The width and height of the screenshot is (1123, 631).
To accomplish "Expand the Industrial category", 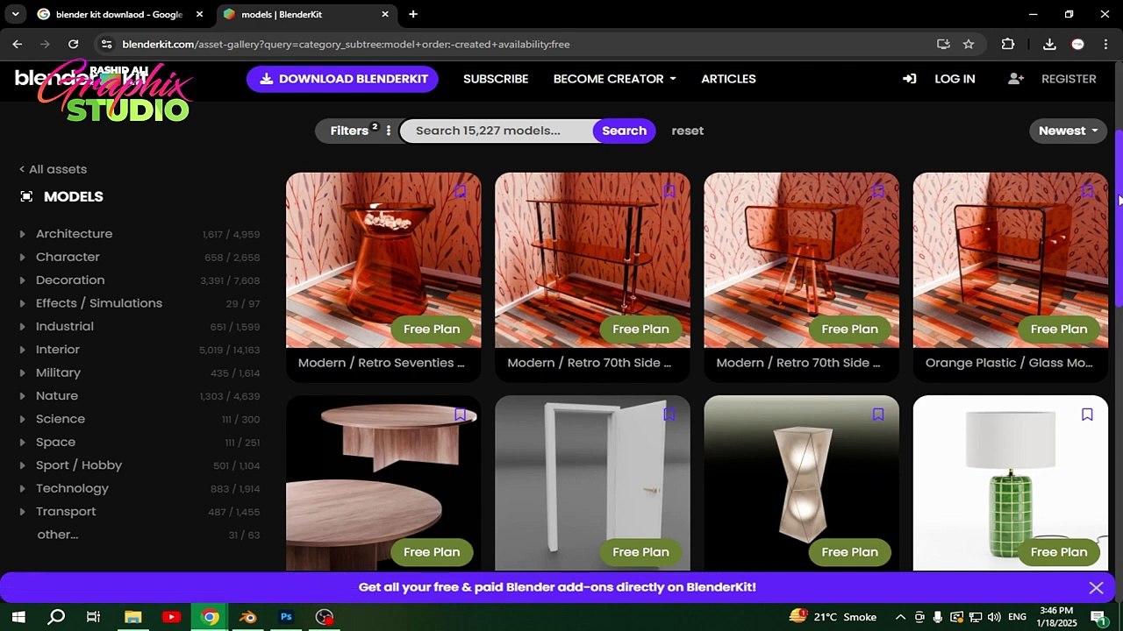I will 22,326.
